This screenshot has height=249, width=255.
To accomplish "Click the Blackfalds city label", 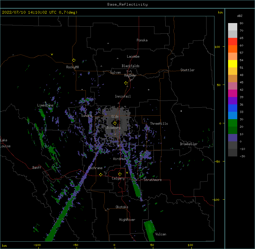I will [130, 66].
